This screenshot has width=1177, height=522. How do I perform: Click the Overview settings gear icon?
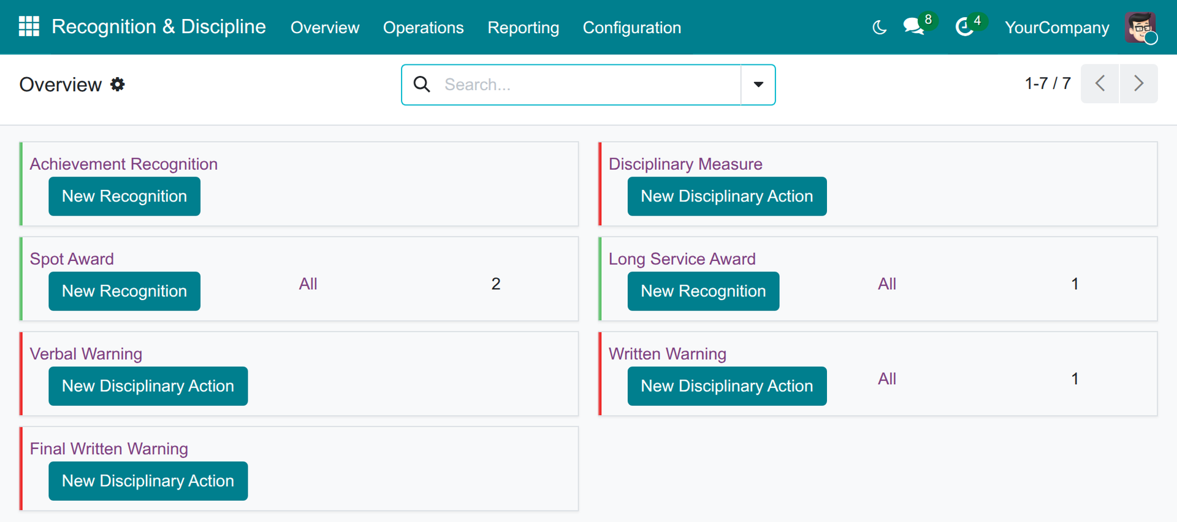pyautogui.click(x=117, y=84)
